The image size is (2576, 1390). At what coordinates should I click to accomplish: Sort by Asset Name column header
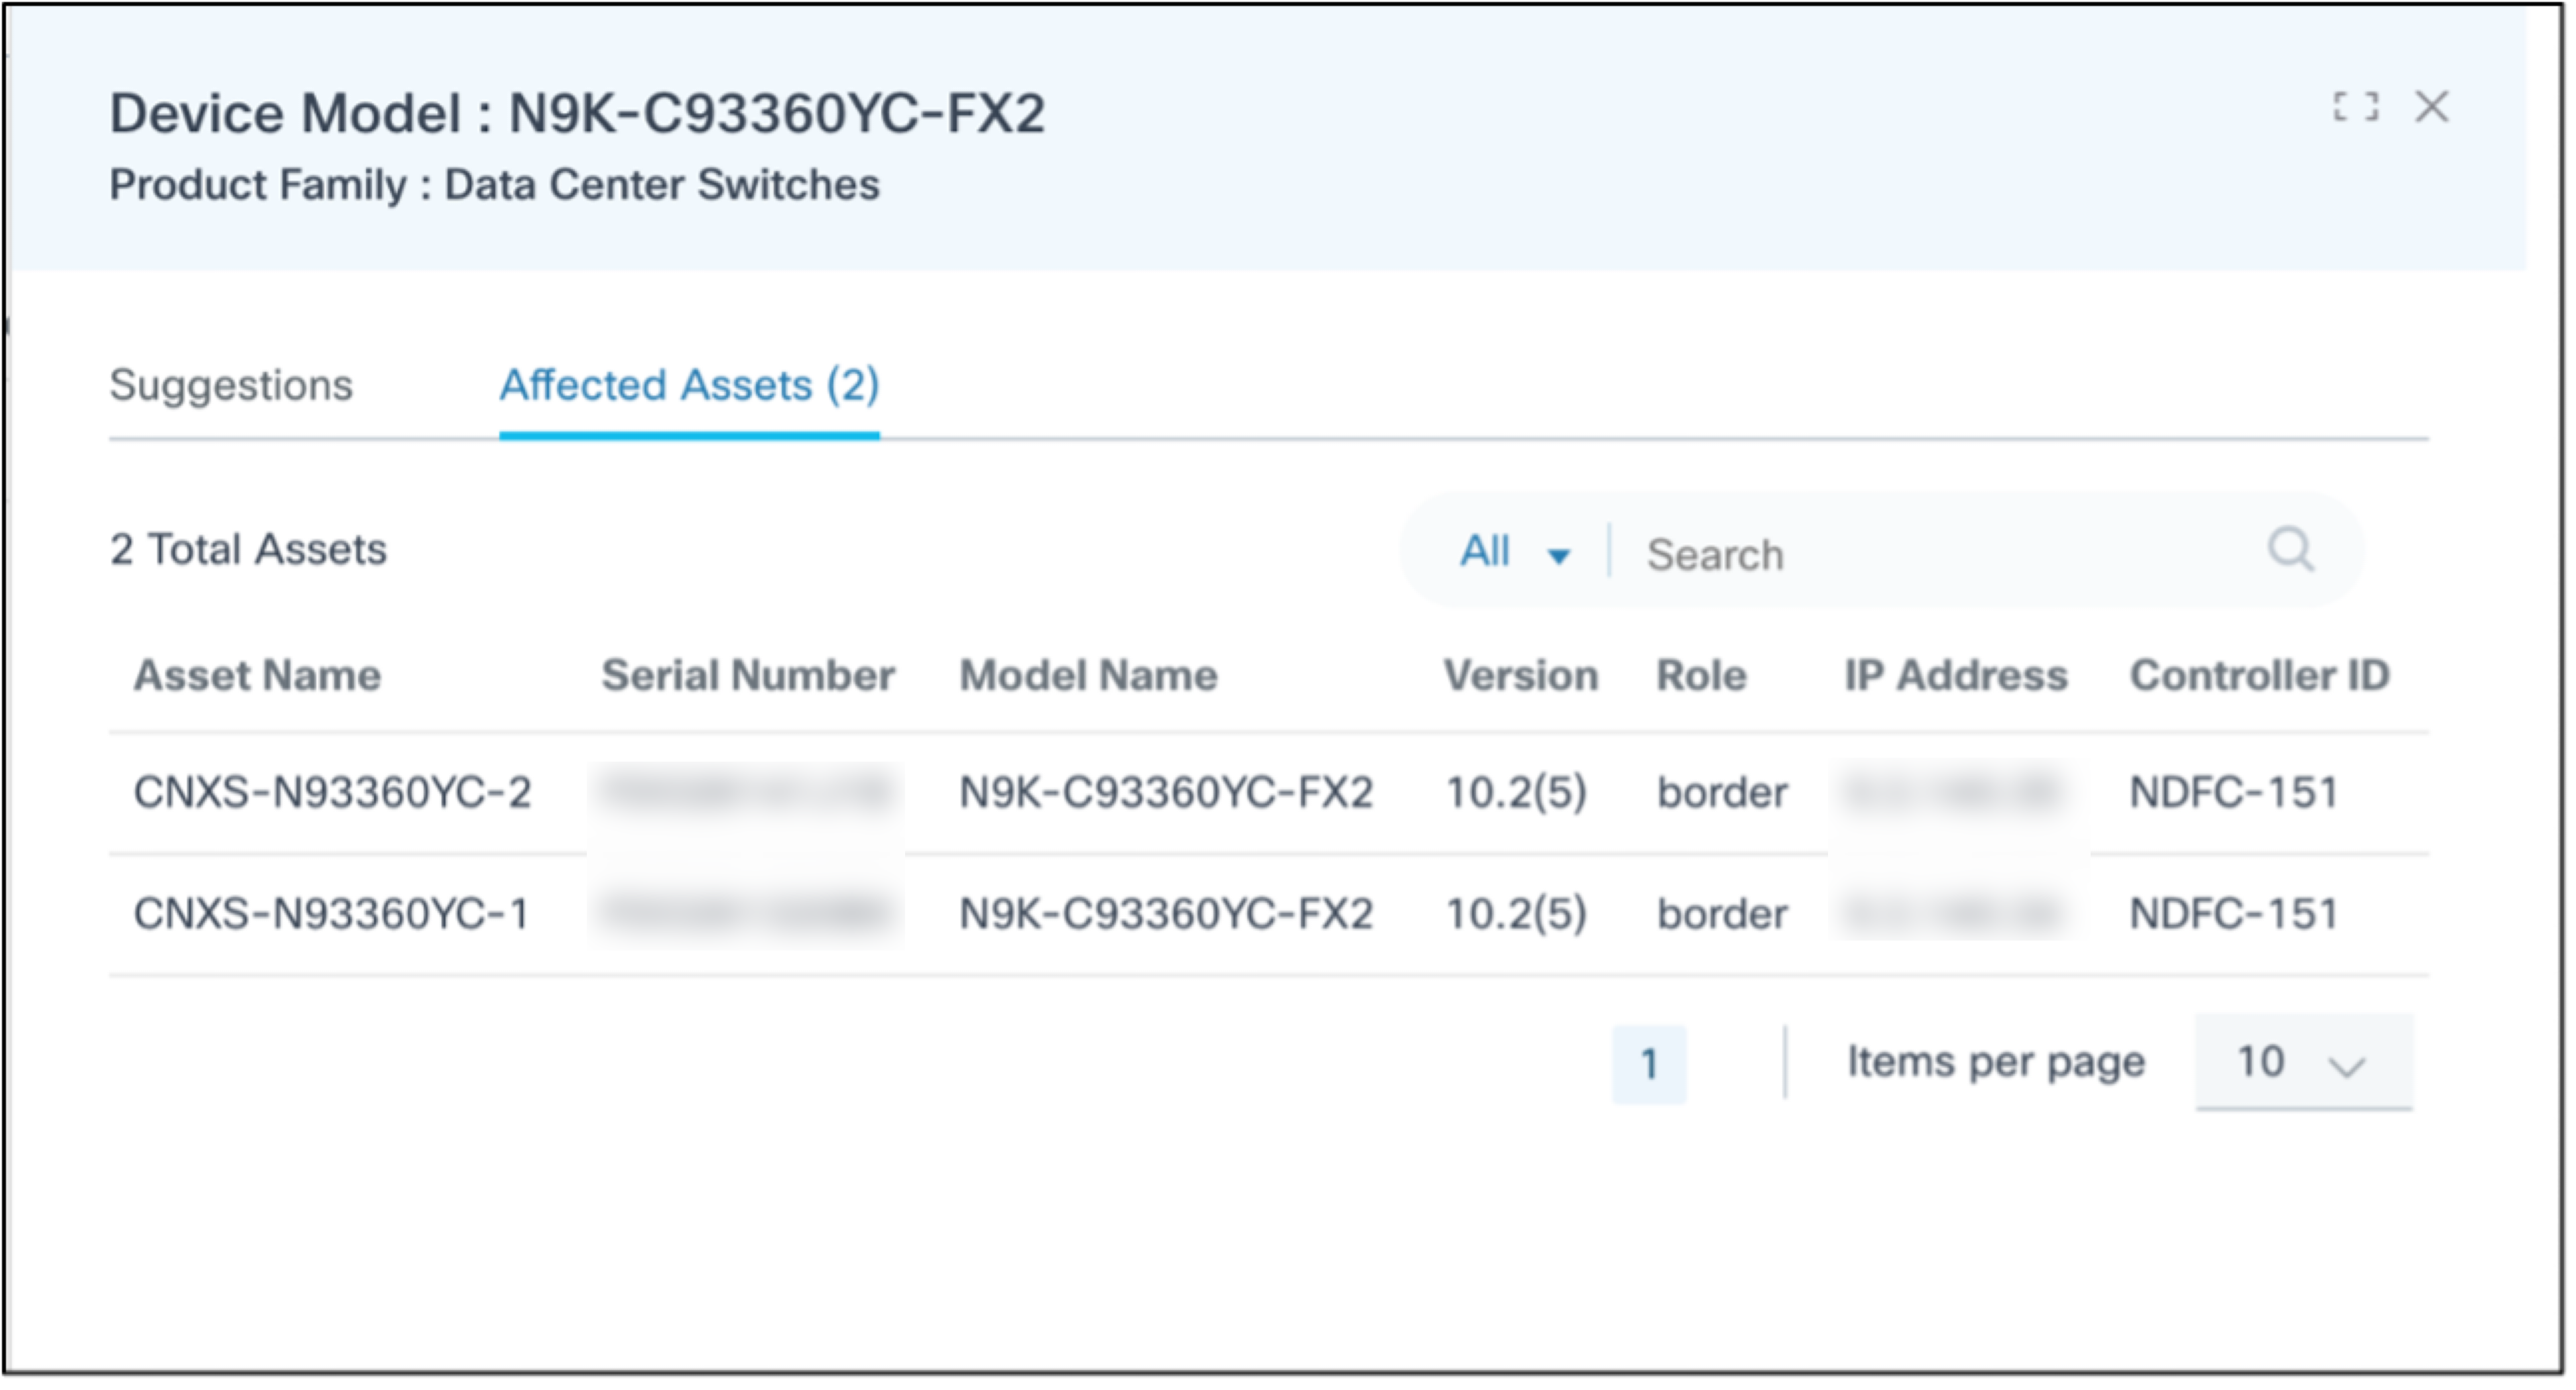coord(257,676)
